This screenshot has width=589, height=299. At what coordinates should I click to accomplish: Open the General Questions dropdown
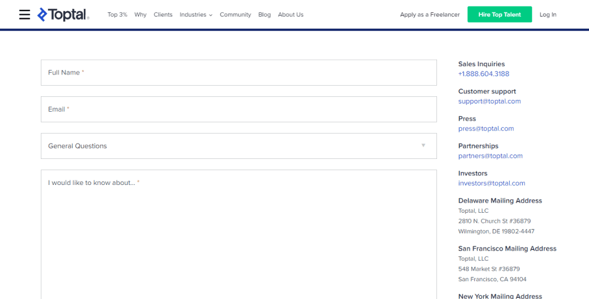click(239, 146)
